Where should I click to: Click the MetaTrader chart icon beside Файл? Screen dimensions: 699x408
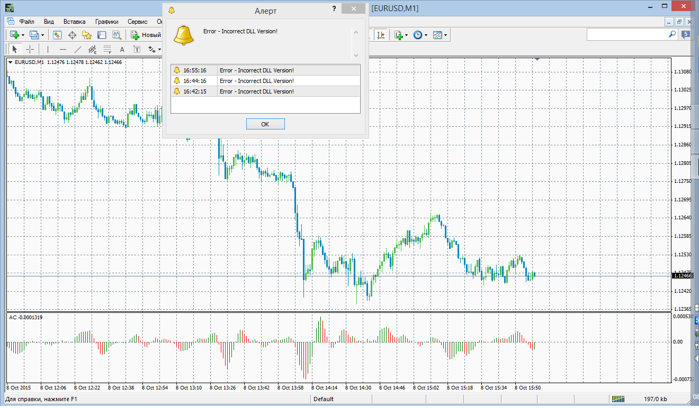[10, 22]
